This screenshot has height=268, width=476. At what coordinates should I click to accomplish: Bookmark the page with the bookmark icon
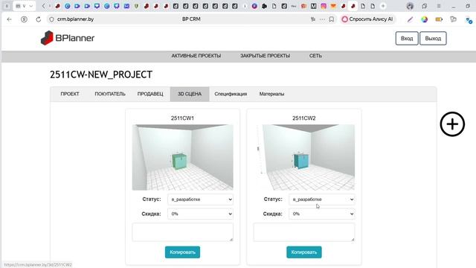coord(332,19)
